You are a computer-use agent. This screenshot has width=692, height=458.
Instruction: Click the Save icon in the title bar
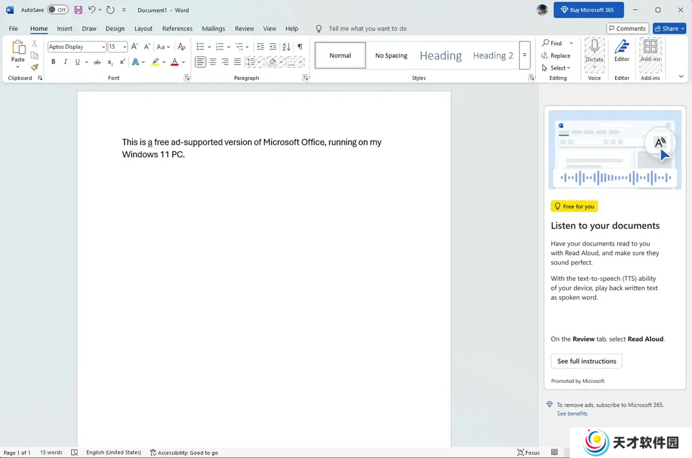(78, 10)
